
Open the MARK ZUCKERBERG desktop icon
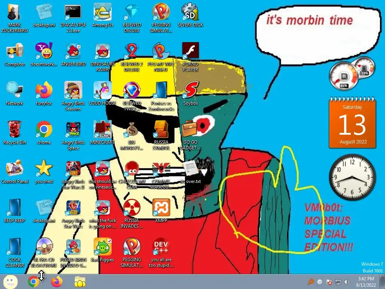[14, 12]
